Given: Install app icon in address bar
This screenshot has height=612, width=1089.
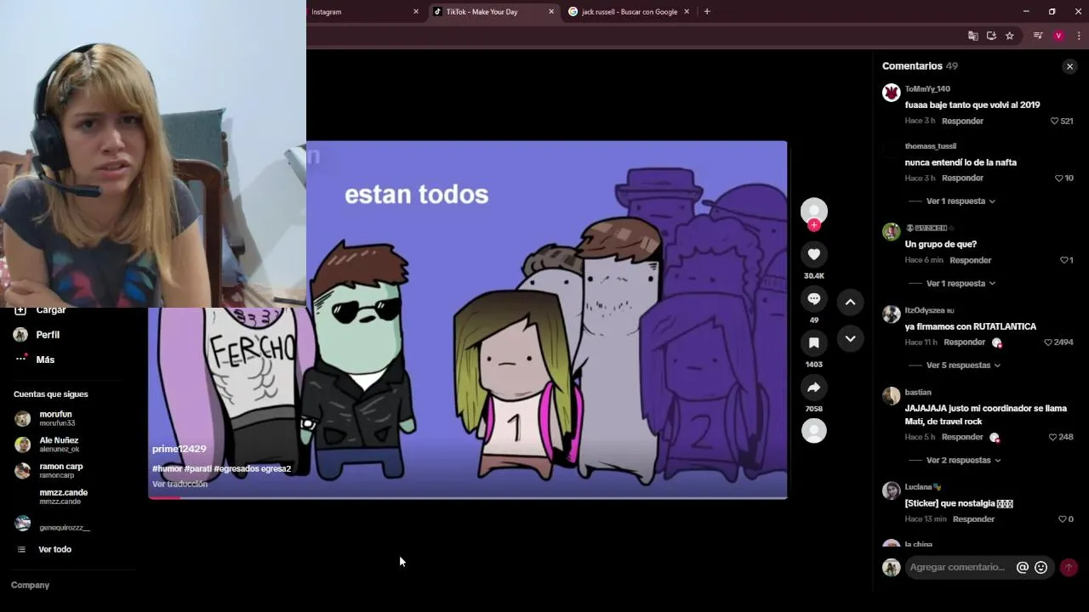Looking at the screenshot, I should click(x=991, y=36).
